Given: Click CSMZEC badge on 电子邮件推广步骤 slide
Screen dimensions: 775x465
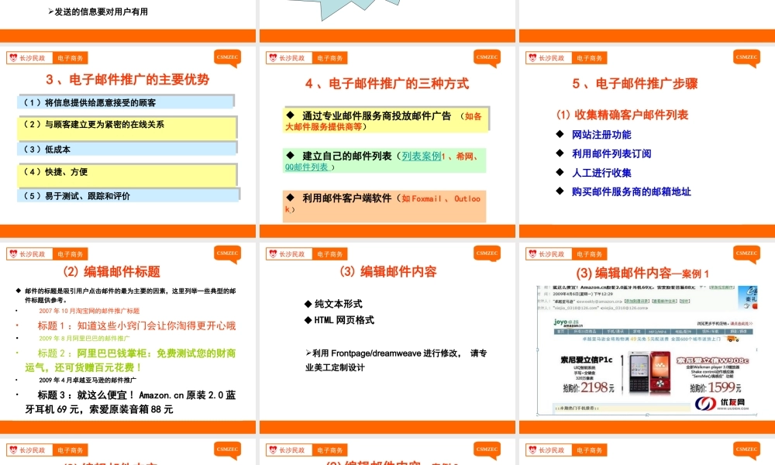Looking at the screenshot, I should [747, 57].
